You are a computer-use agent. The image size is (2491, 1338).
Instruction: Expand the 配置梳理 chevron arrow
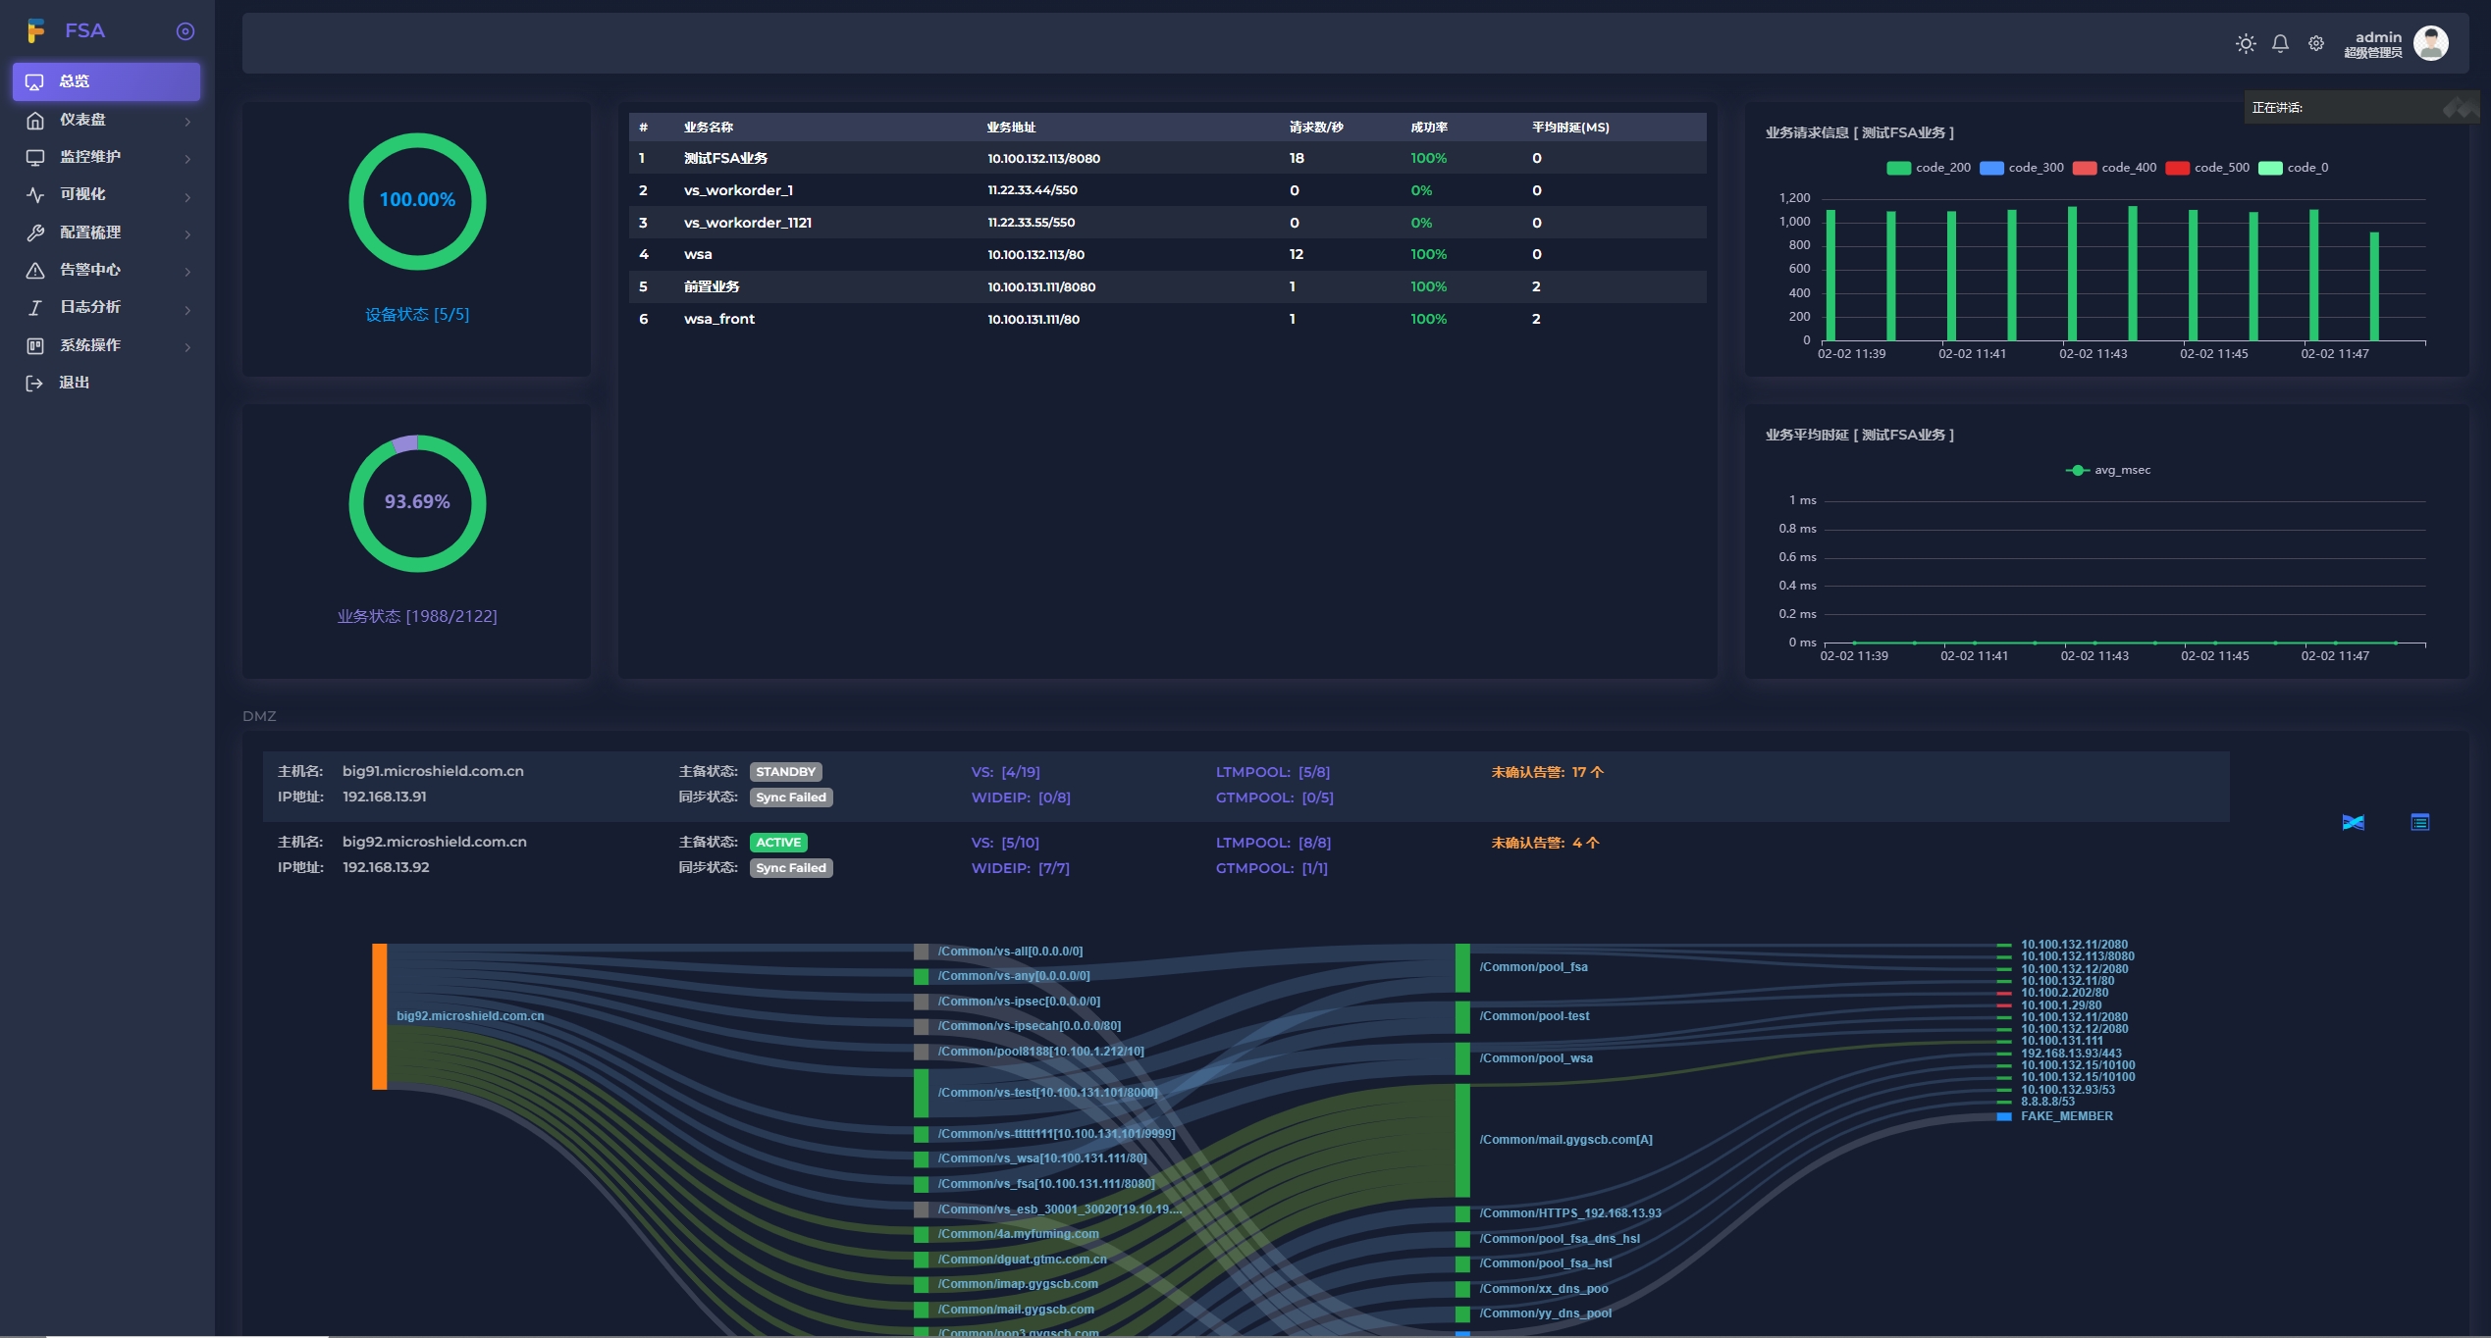(187, 233)
